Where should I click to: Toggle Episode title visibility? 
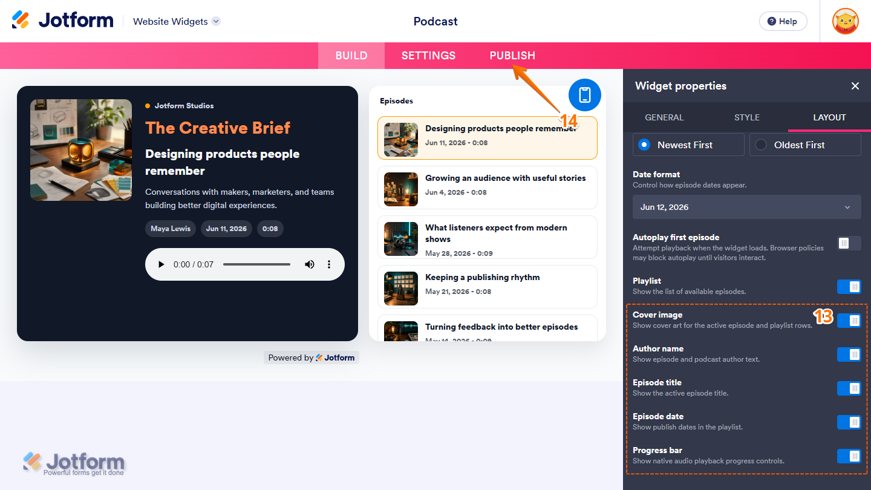[849, 388]
